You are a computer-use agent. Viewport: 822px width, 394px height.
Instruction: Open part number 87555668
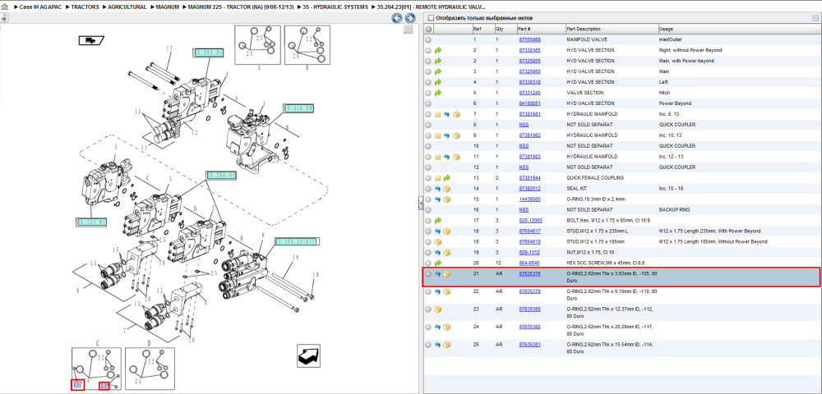tap(529, 39)
